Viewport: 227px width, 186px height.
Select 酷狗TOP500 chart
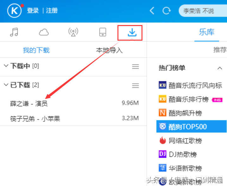coord(192,126)
